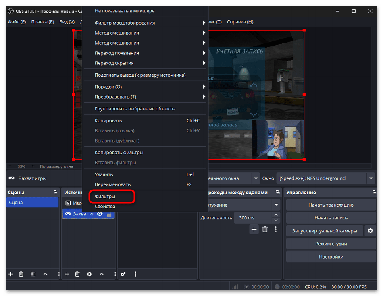This screenshot has height=296, width=383.
Task: Click По размеру окна zoom button
Action: tap(56, 166)
